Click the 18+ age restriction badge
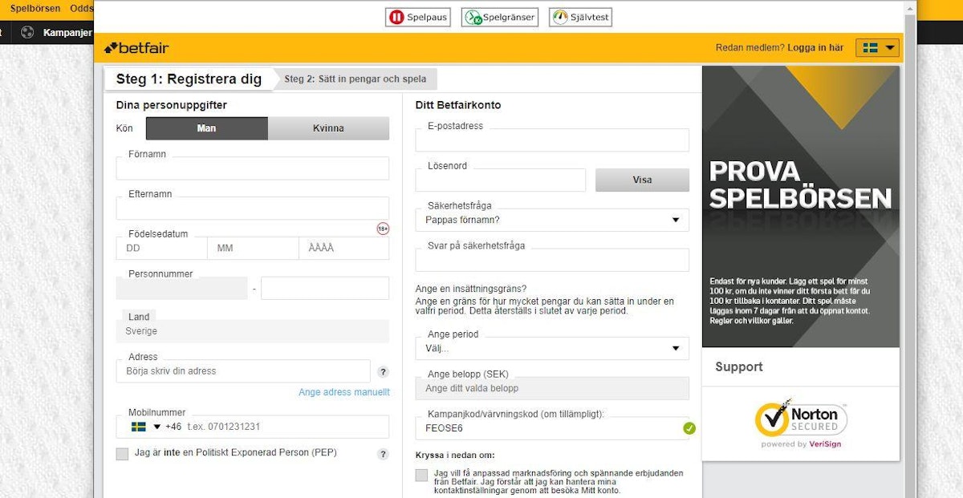963x498 pixels. [x=383, y=229]
